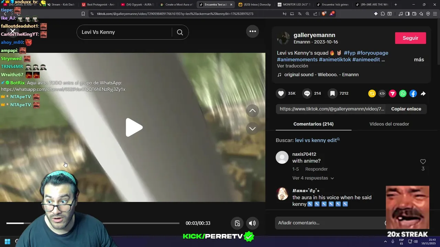Open the #animetiktok hashtag
Screen dimensions: 440x247
tap(335, 60)
